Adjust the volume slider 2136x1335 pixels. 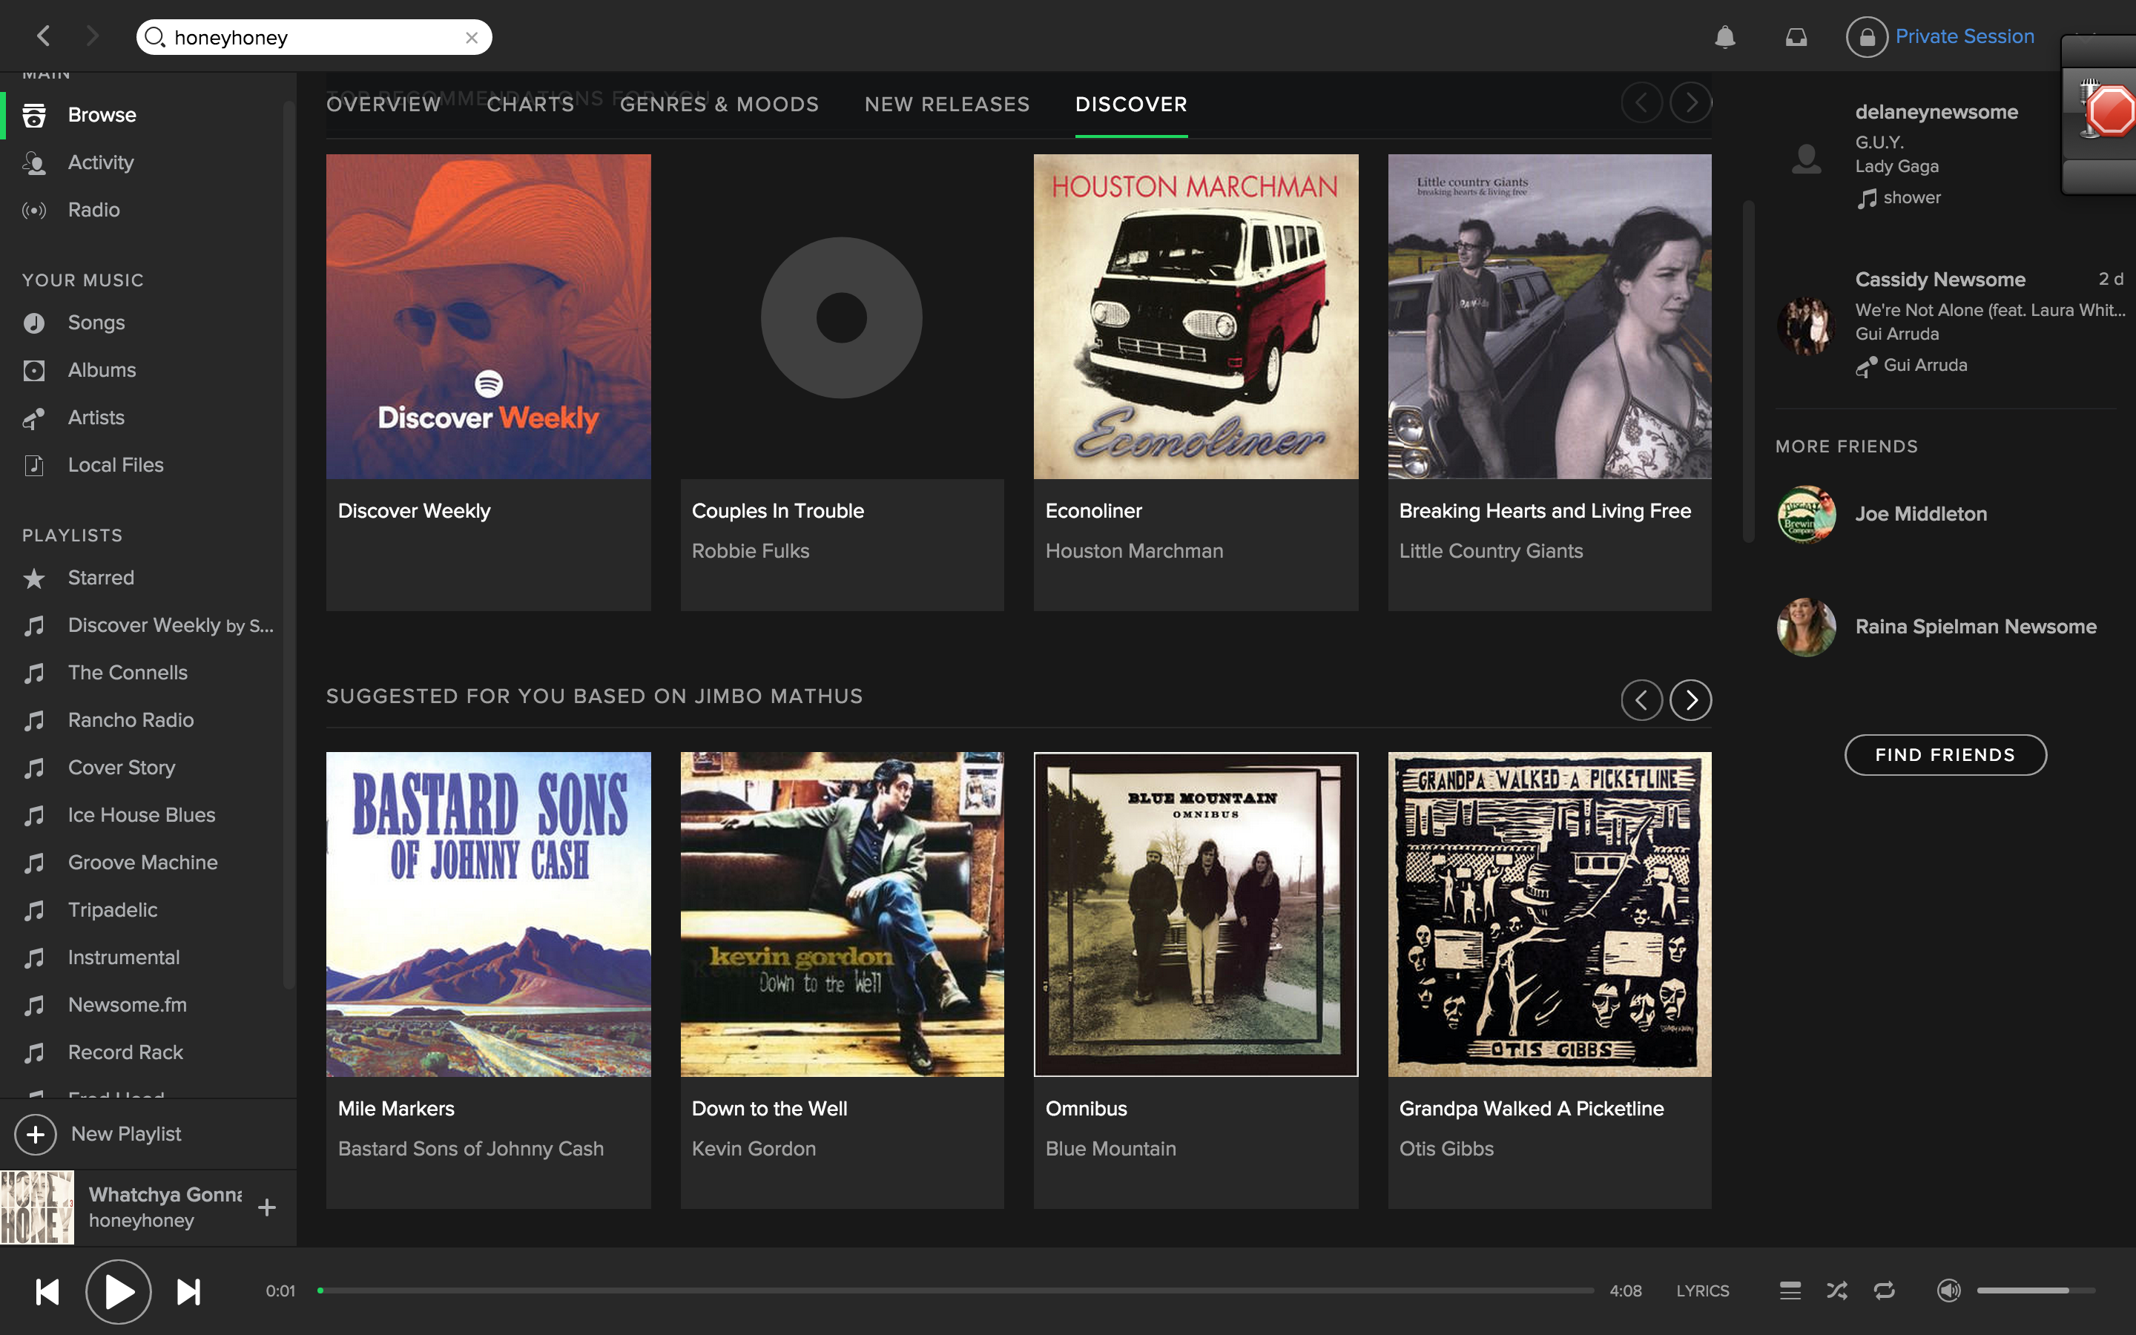point(2034,1290)
